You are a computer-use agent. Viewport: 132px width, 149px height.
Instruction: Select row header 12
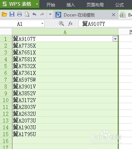click(6, 114)
